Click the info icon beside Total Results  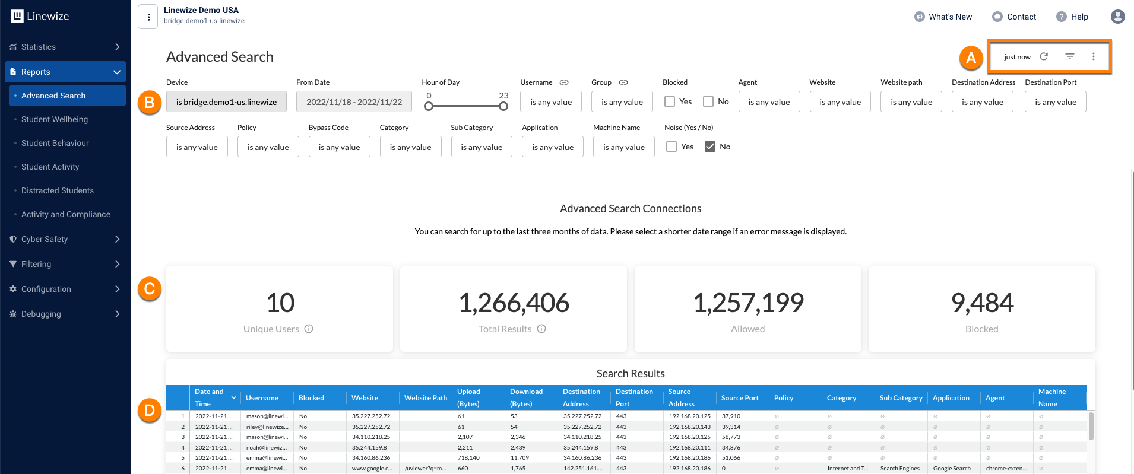541,329
